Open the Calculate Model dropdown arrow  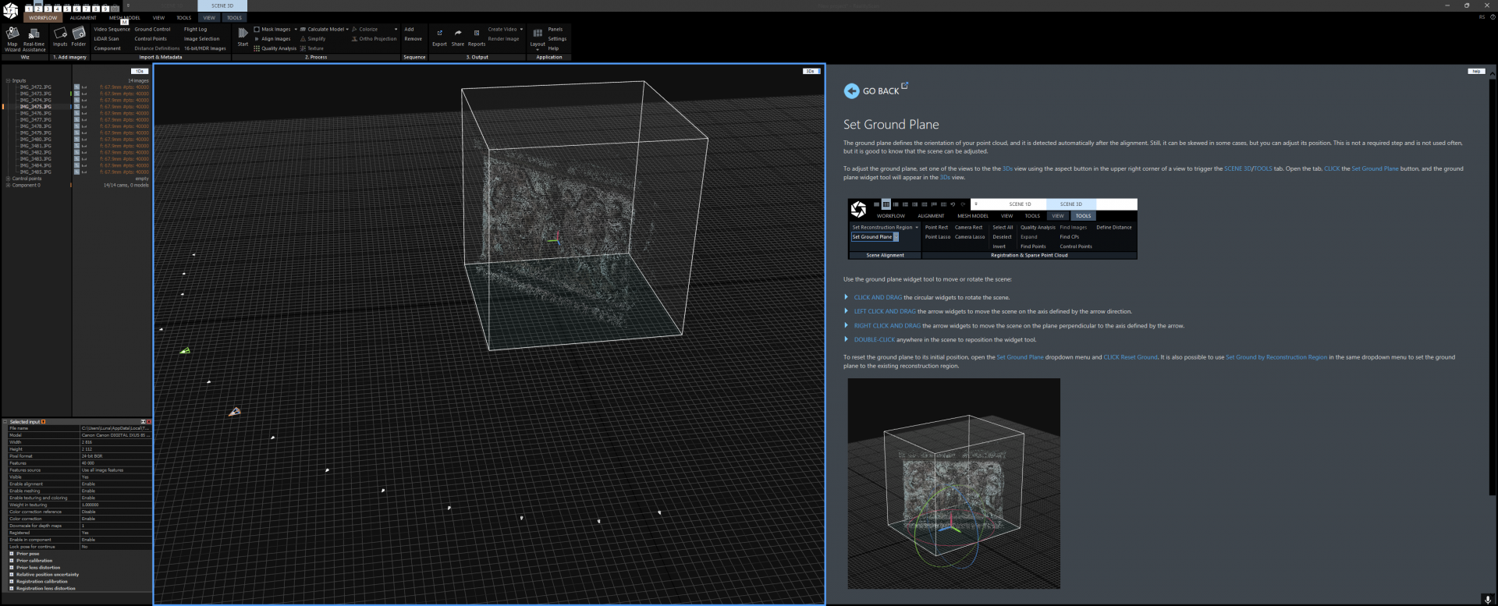pos(347,30)
